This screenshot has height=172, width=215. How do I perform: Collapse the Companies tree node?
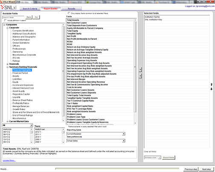point(4,25)
